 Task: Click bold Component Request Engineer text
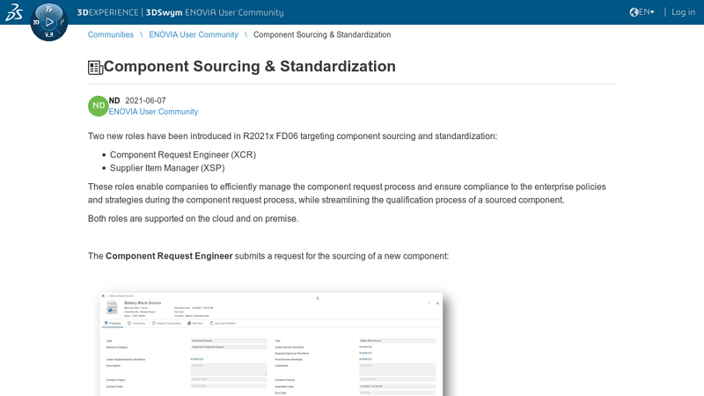(x=169, y=256)
